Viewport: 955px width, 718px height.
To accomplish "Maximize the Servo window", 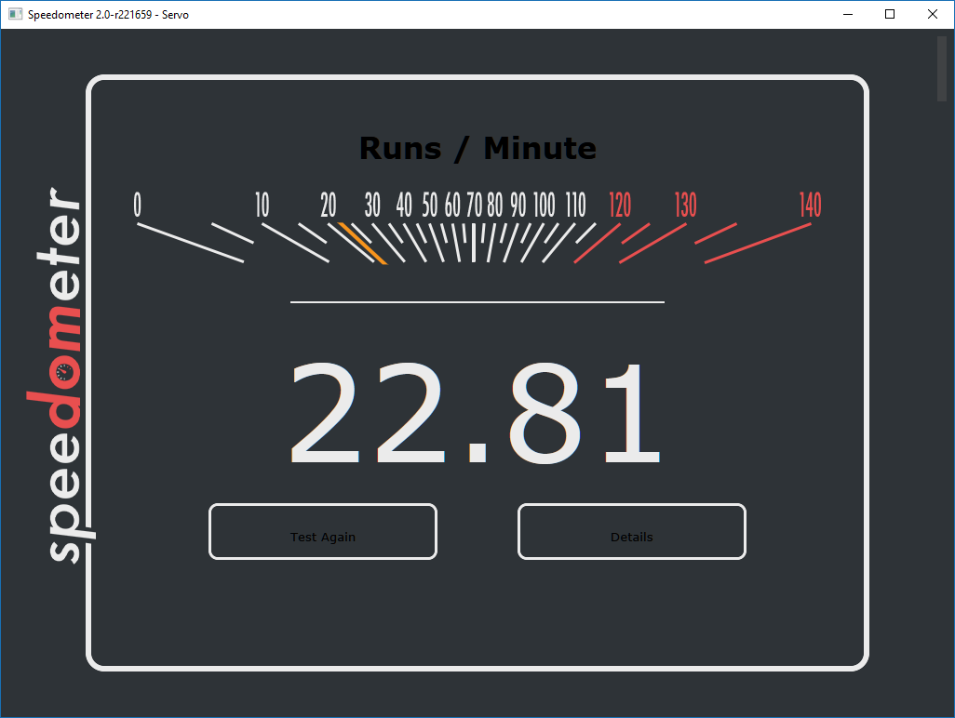I will (890, 14).
